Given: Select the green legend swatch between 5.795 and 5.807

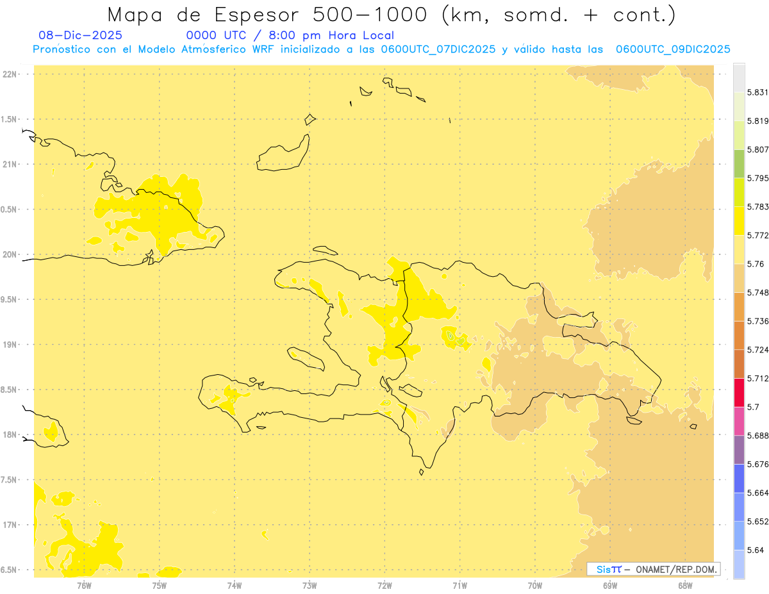Looking at the screenshot, I should pos(739,163).
